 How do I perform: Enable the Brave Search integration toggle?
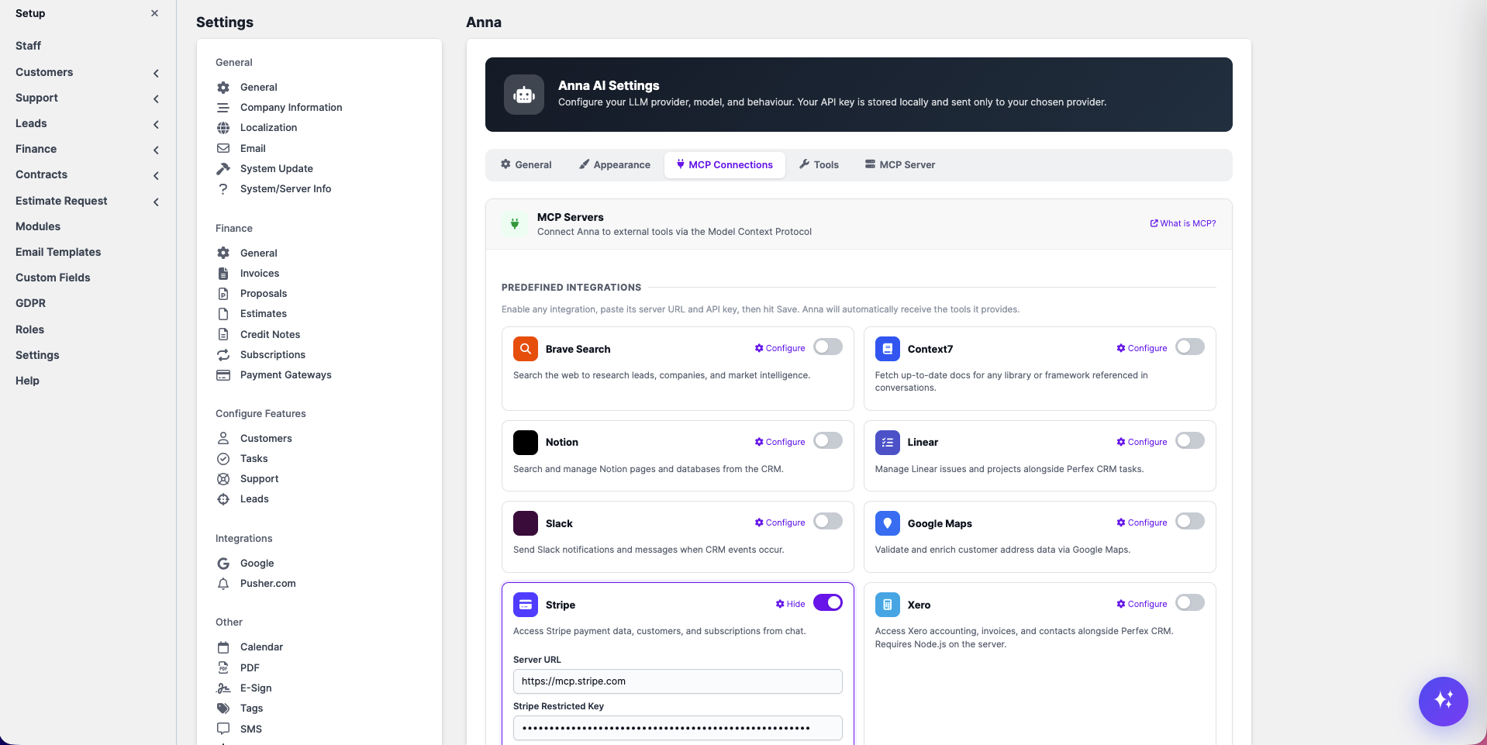828,347
